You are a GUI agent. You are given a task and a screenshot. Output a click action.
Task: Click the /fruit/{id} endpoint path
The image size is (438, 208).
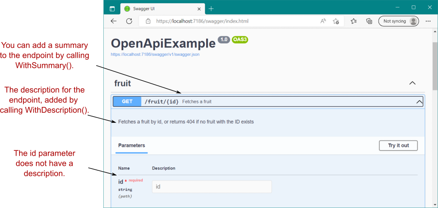pyautogui.click(x=161, y=102)
